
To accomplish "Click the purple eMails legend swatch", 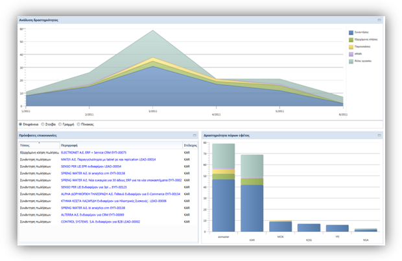I will click(x=351, y=54).
